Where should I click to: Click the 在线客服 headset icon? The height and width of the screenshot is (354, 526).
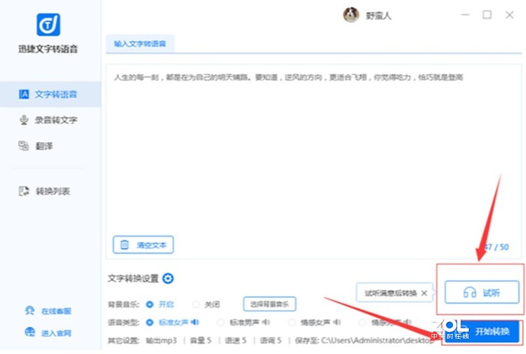(30, 311)
